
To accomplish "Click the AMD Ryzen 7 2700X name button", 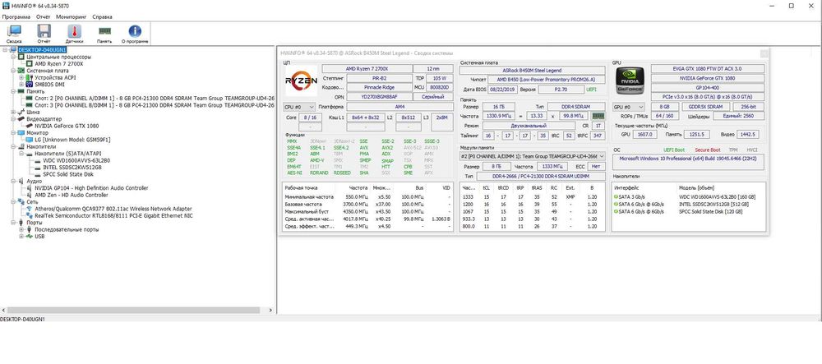I will coord(367,69).
